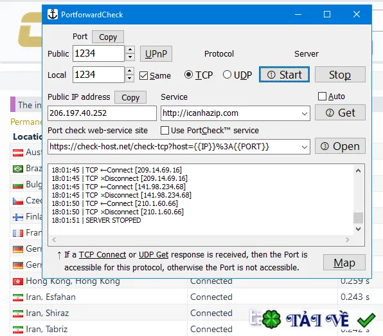Start the server with Start button
This screenshot has height=336, width=383.
pos(284,75)
